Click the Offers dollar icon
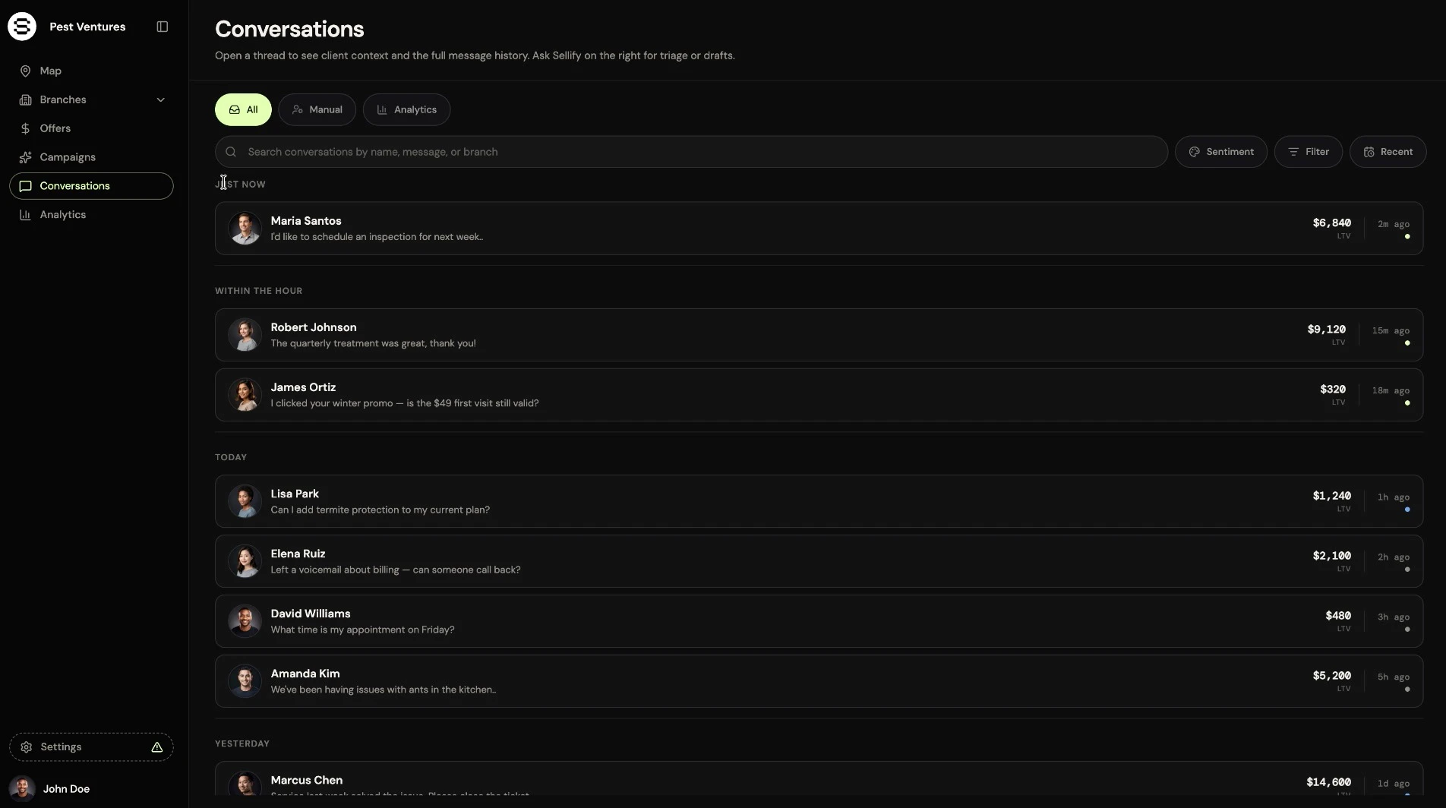The width and height of the screenshot is (1446, 808). point(25,128)
